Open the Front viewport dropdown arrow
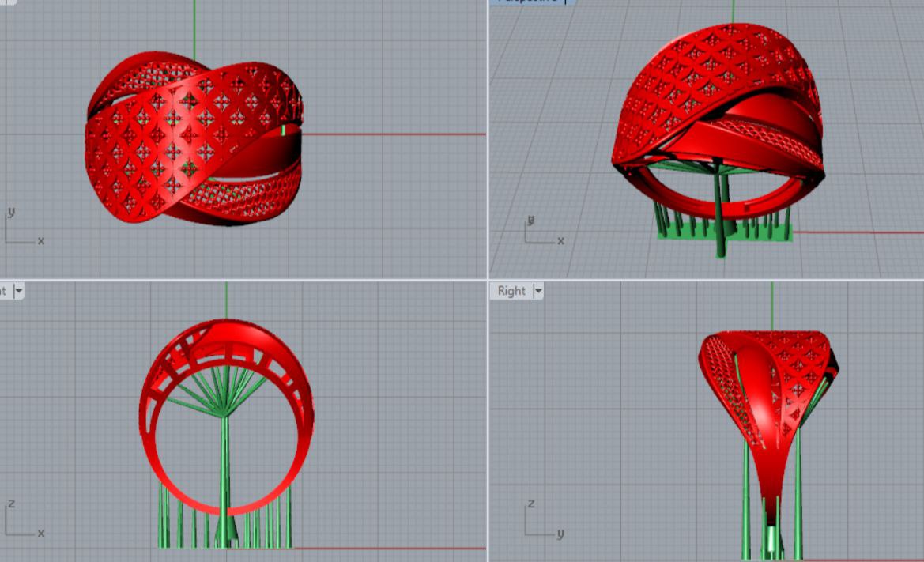This screenshot has height=562, width=924. coord(18,291)
